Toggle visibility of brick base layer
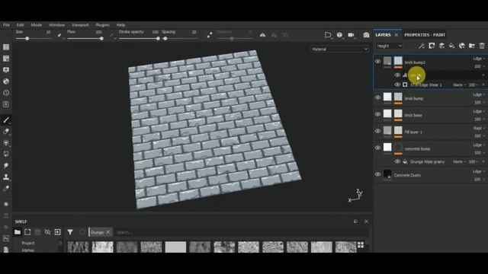 (x=378, y=114)
